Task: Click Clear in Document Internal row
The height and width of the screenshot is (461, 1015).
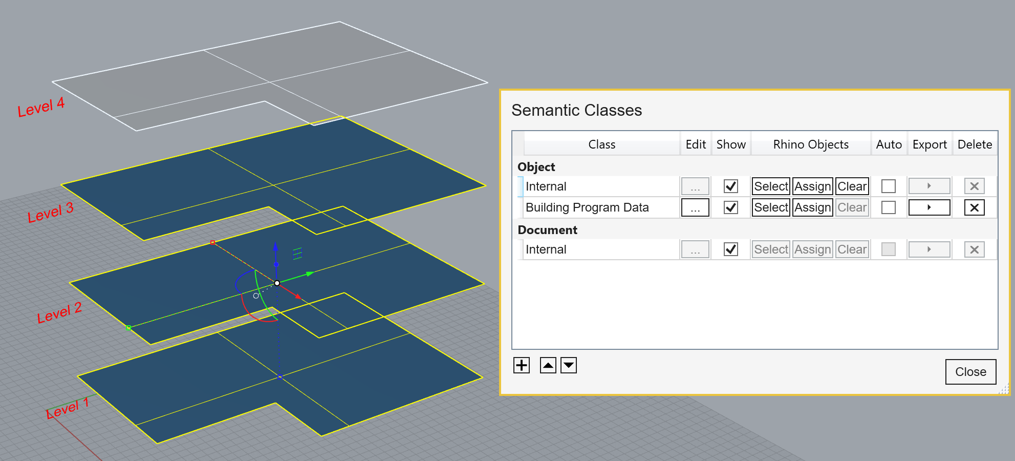Action: [852, 249]
